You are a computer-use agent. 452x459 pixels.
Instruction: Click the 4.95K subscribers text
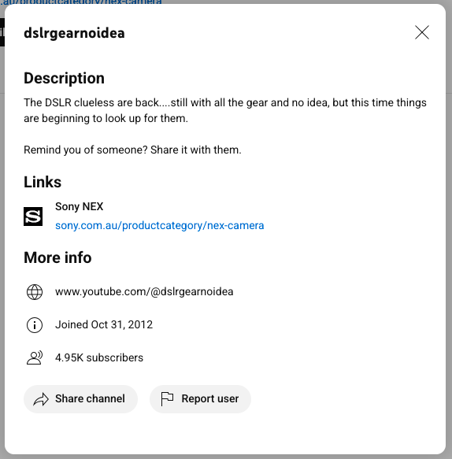[99, 357]
